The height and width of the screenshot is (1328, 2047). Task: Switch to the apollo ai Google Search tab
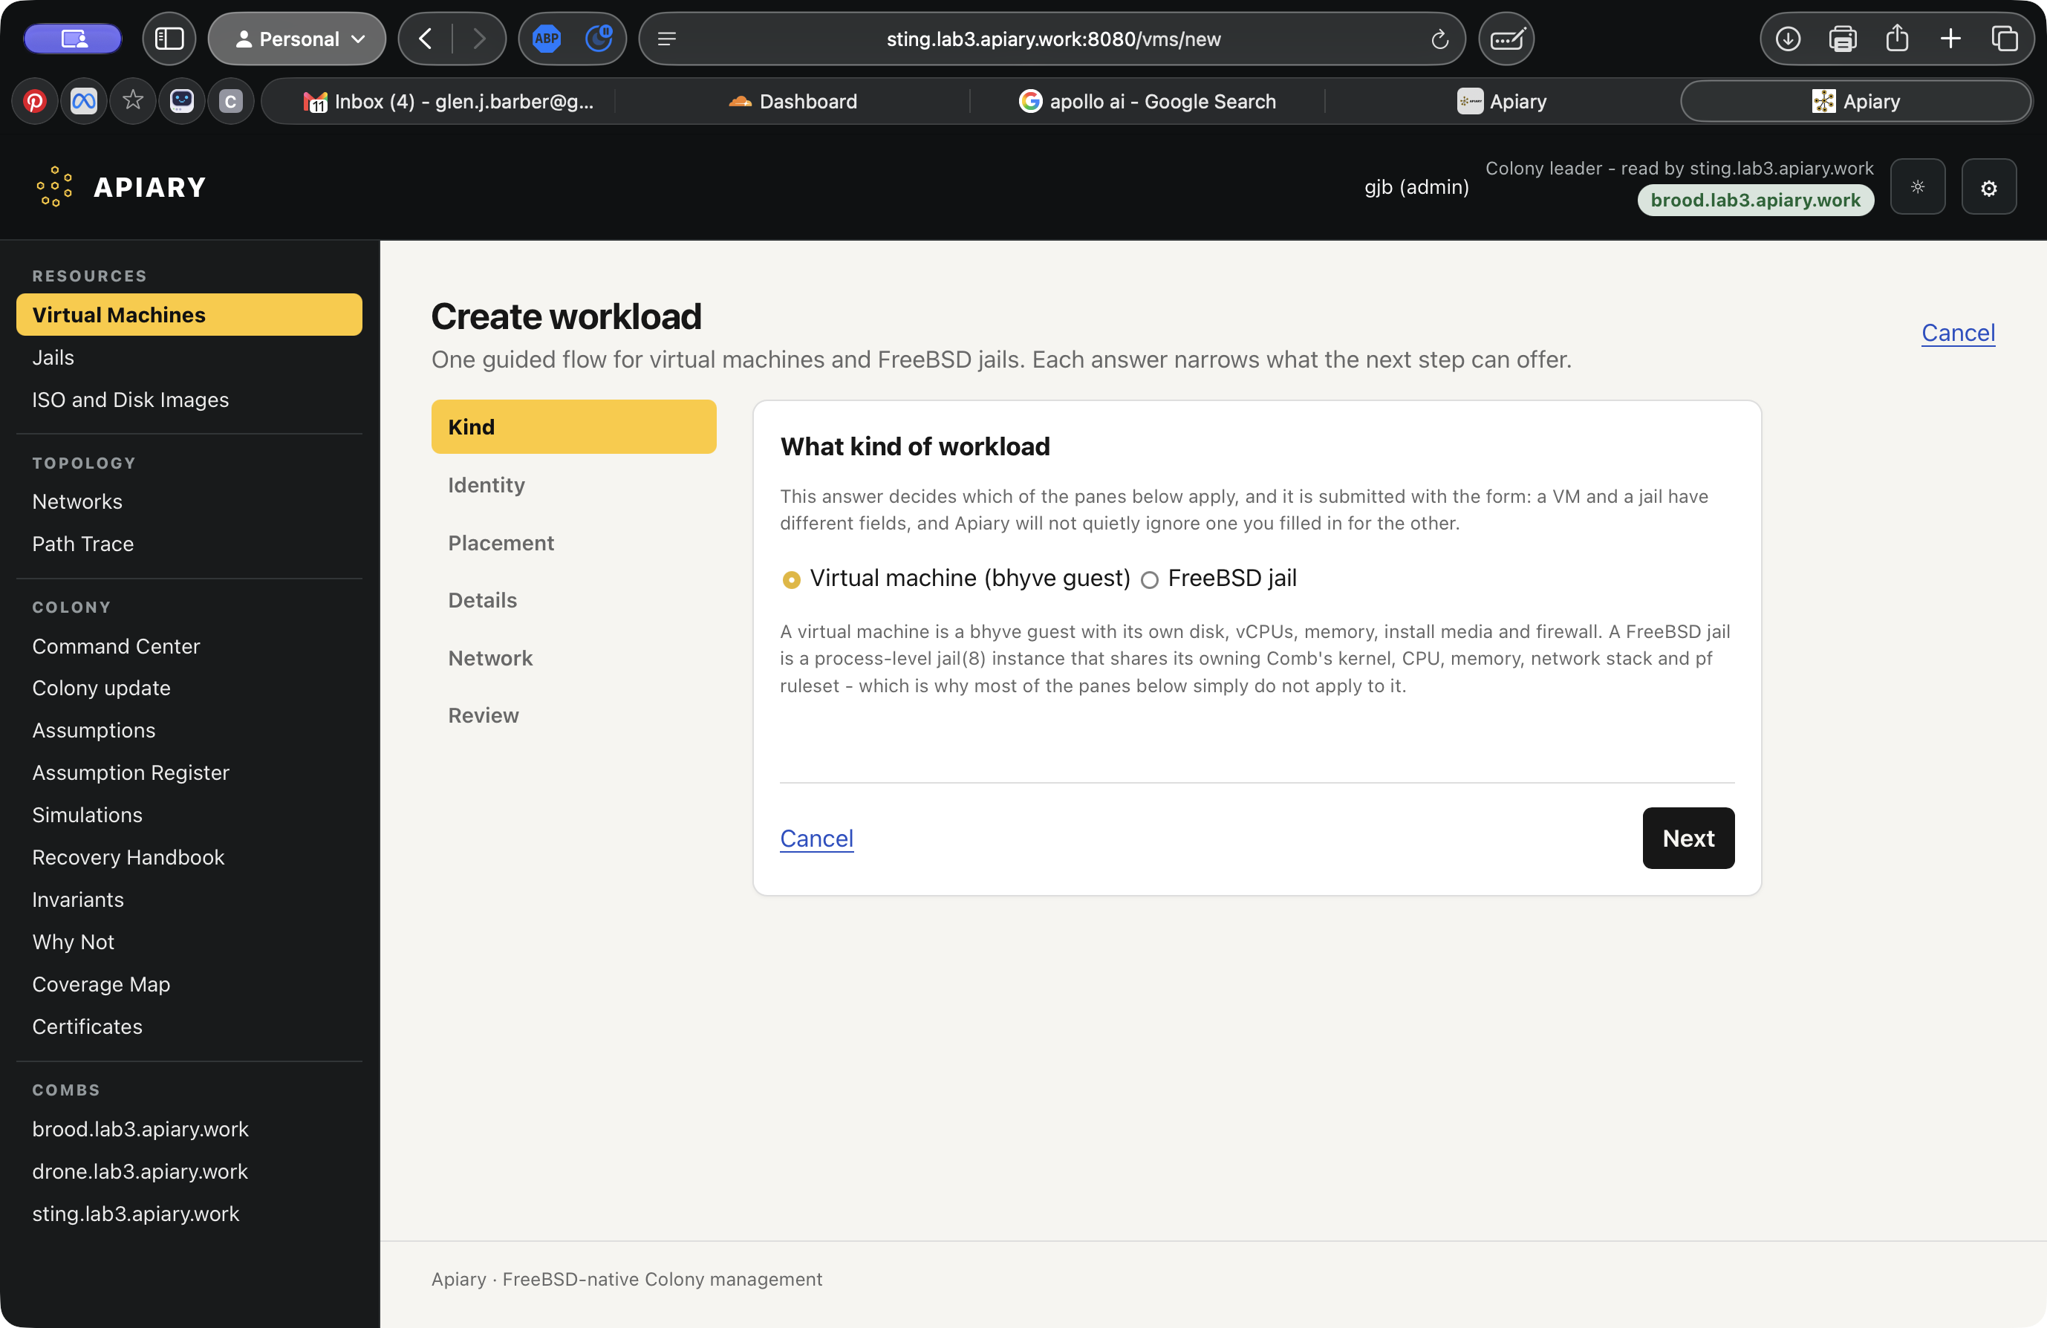[1148, 102]
